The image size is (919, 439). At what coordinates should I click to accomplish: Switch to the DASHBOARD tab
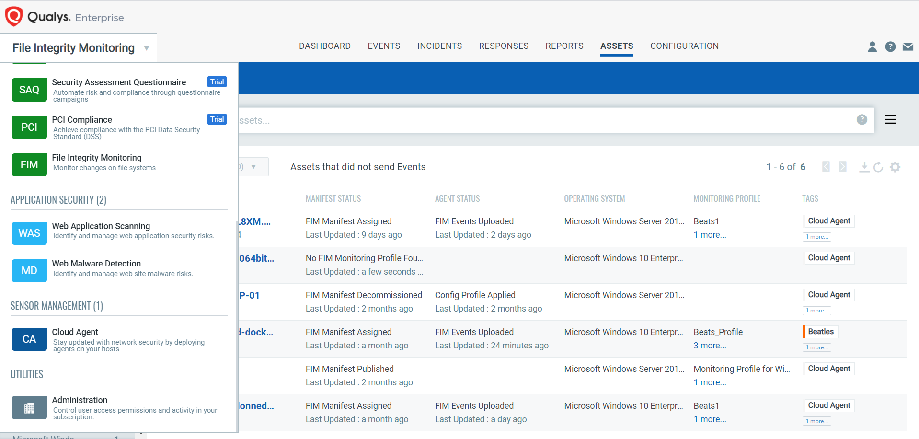click(x=324, y=46)
